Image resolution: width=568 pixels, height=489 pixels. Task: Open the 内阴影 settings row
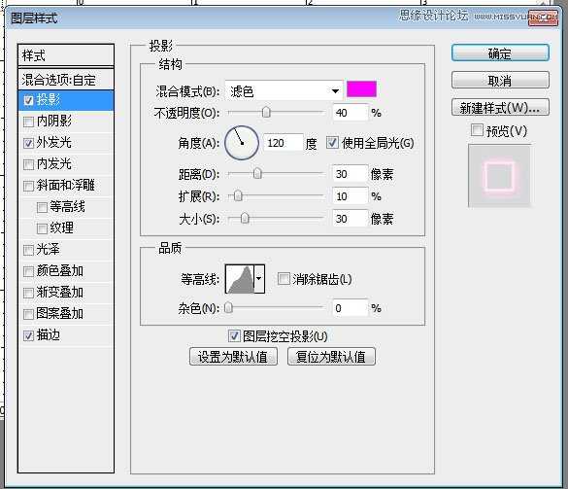pos(66,122)
